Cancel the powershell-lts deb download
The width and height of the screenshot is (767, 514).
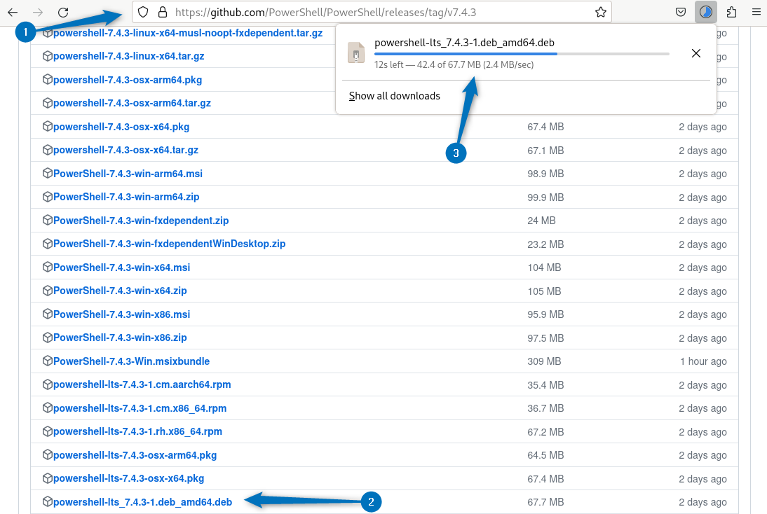coord(695,53)
